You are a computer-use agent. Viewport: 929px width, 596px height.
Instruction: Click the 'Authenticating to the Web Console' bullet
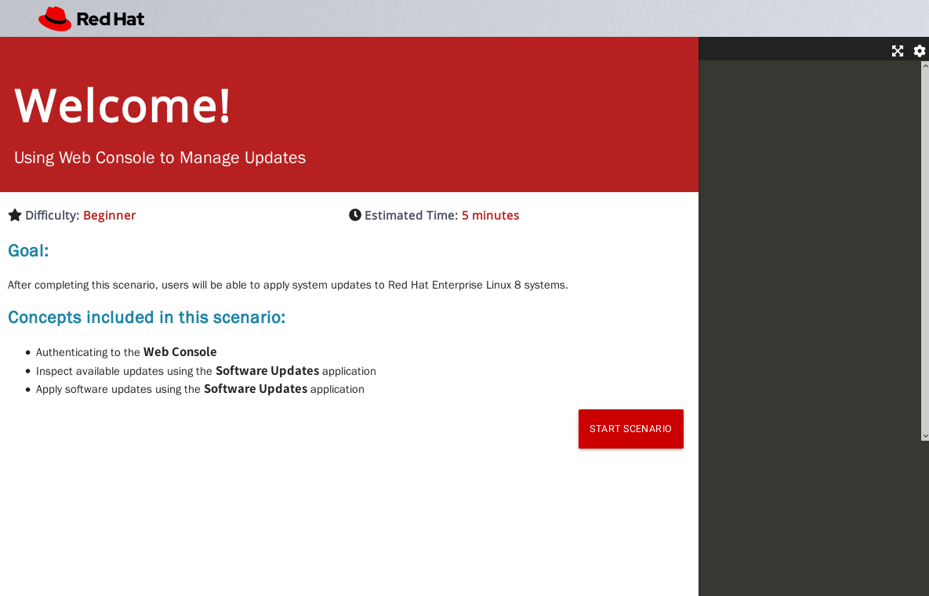pos(126,352)
